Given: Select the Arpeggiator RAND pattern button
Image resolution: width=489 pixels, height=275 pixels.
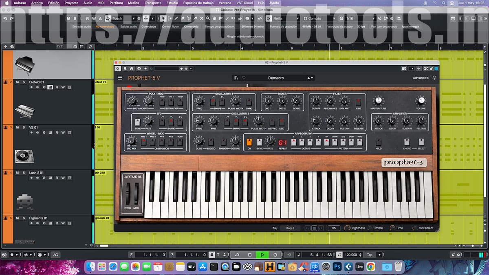Looking at the screenshot, I should [359, 142].
